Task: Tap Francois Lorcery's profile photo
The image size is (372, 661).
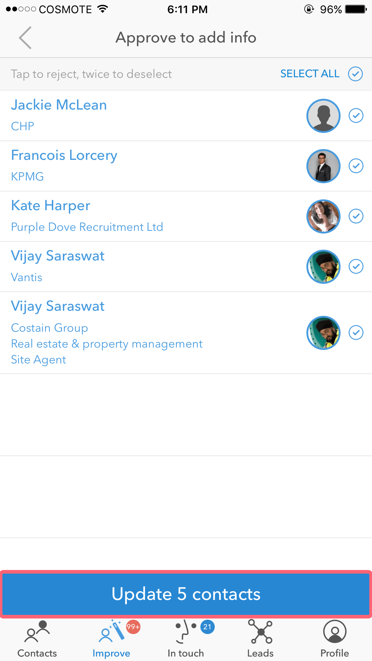Action: tap(323, 166)
